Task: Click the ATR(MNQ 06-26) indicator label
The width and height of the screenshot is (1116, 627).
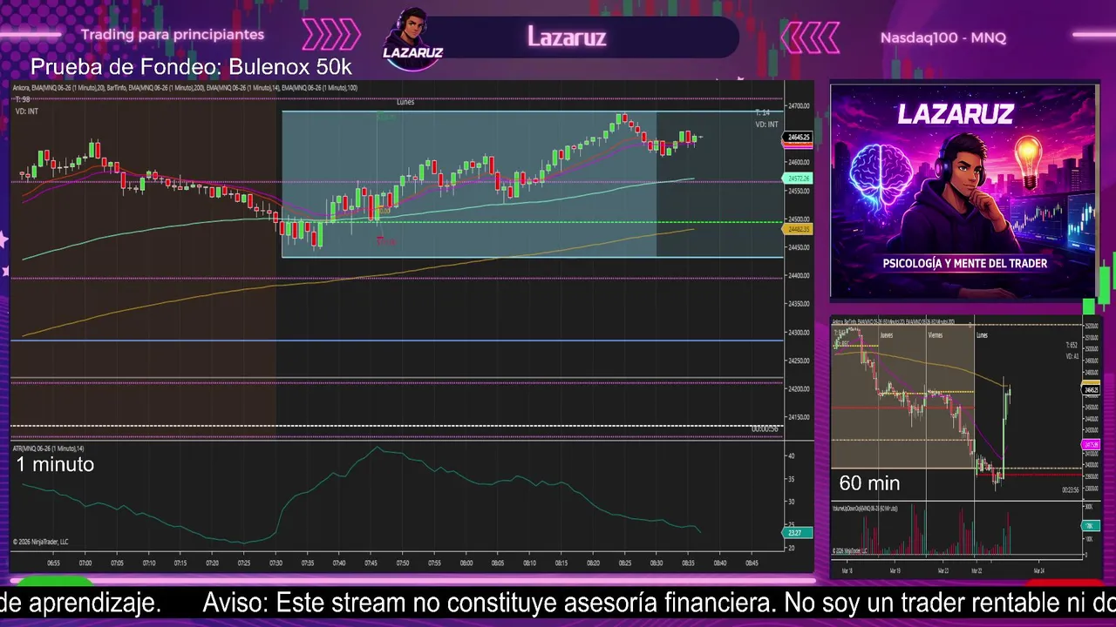Action: pos(49,448)
